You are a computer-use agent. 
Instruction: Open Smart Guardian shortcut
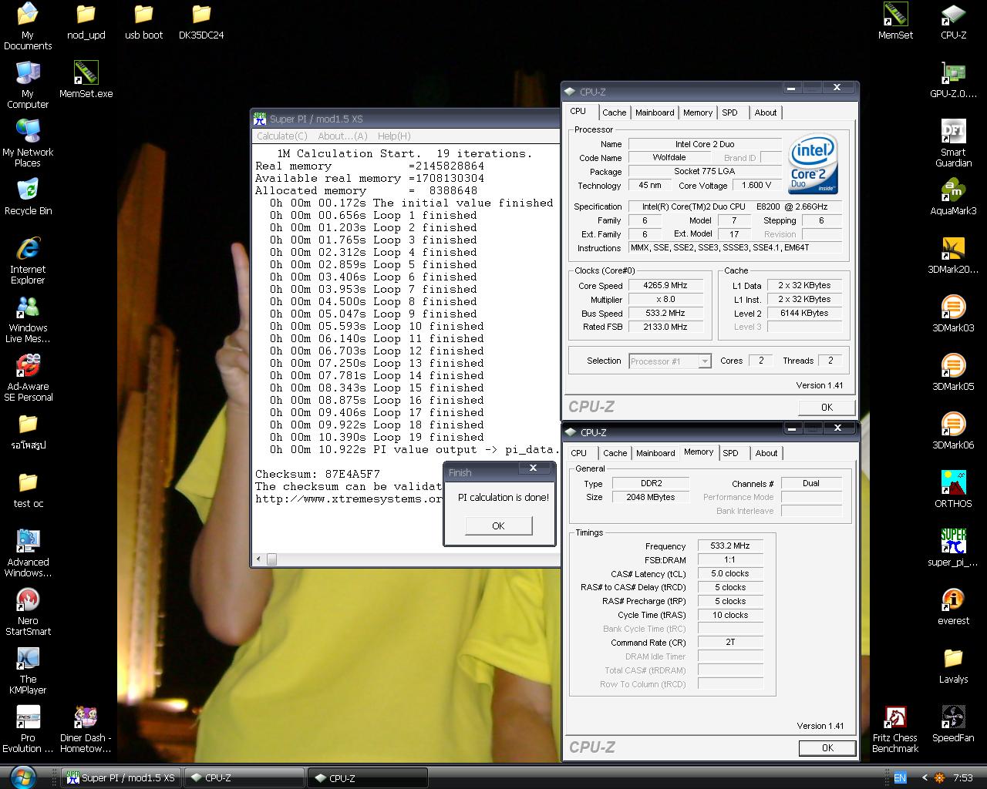point(953,143)
